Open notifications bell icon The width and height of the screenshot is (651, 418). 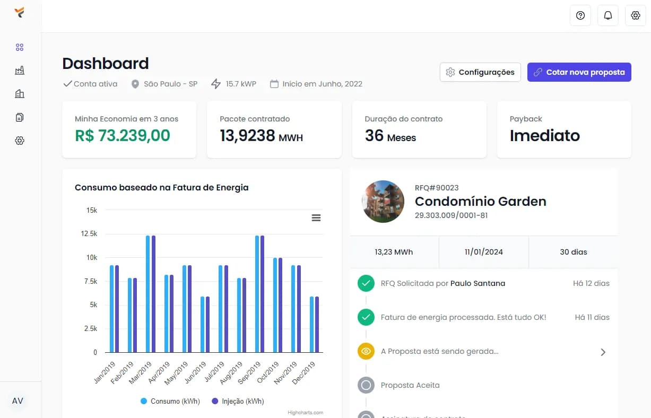[608, 15]
